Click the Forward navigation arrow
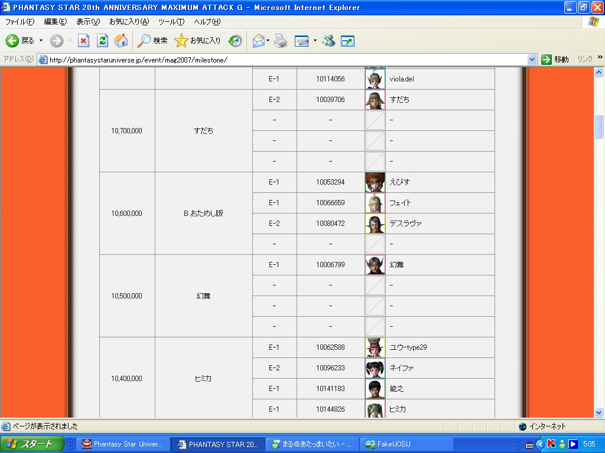 pyautogui.click(x=57, y=41)
